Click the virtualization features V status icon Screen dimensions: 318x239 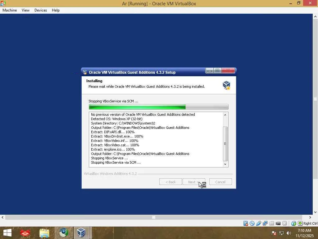coord(284,223)
